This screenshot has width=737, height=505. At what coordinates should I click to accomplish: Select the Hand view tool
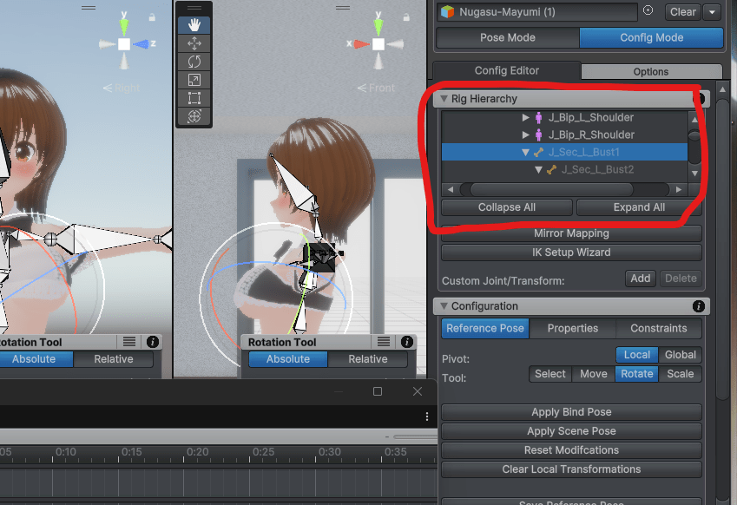194,24
